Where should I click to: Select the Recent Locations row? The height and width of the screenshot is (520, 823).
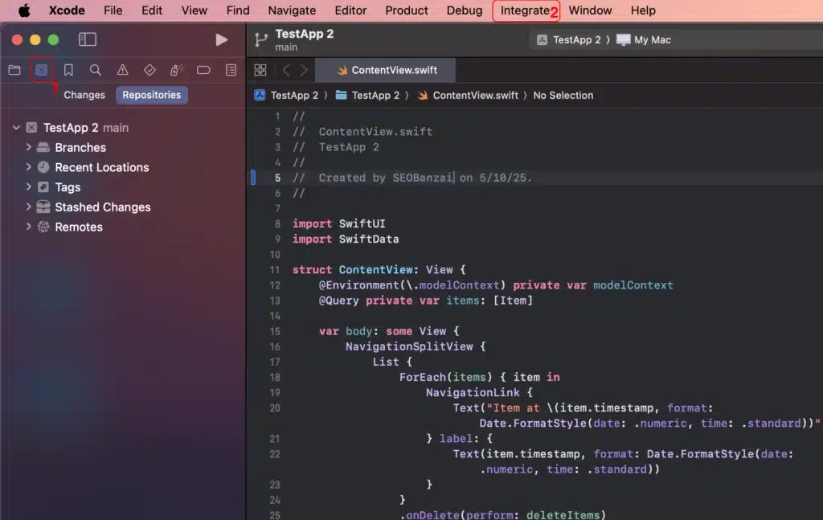click(x=123, y=167)
